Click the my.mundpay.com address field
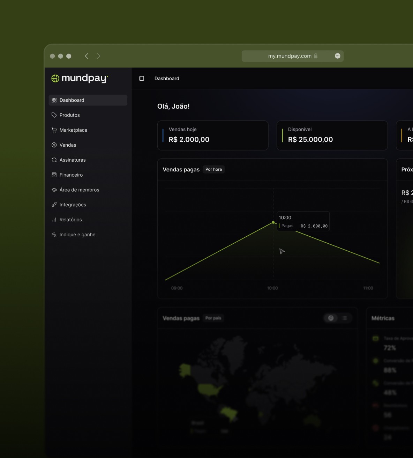This screenshot has height=458, width=413. coord(293,56)
